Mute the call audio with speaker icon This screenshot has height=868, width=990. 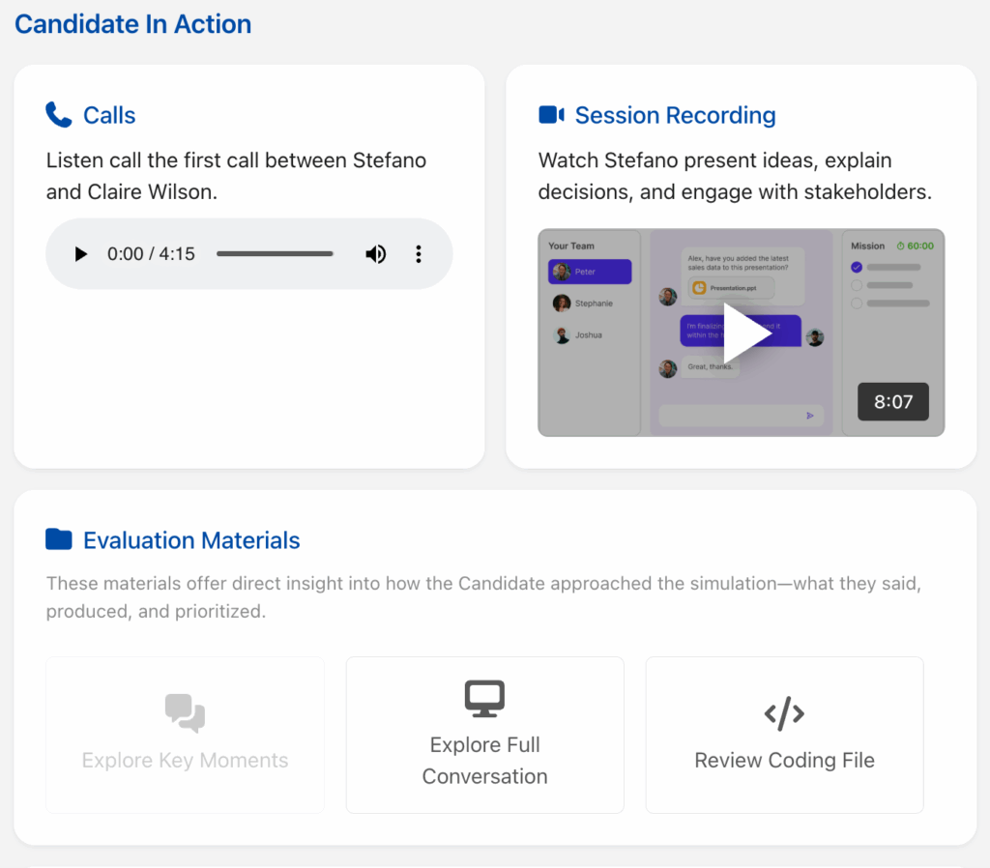(375, 254)
